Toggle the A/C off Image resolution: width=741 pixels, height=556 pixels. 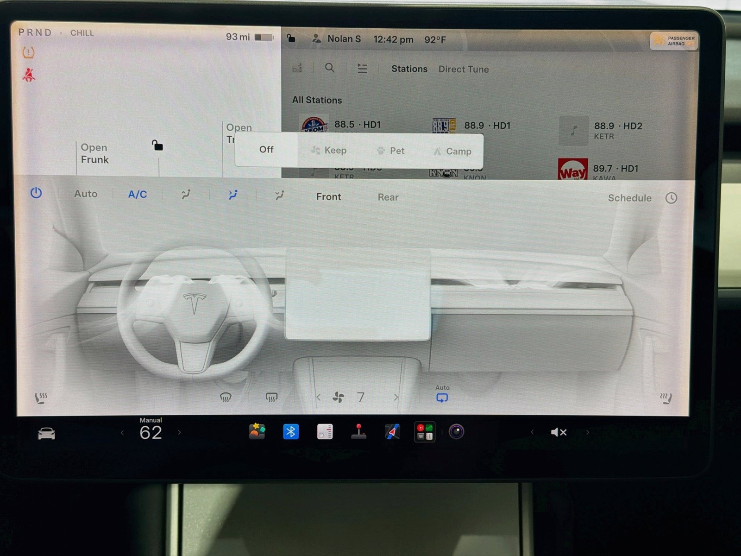(x=138, y=195)
